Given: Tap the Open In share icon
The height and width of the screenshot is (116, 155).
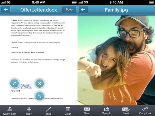Looking at the screenshot, I should click(107, 109).
